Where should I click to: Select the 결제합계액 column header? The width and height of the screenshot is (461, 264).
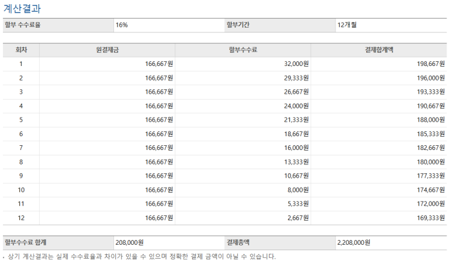[378, 50]
